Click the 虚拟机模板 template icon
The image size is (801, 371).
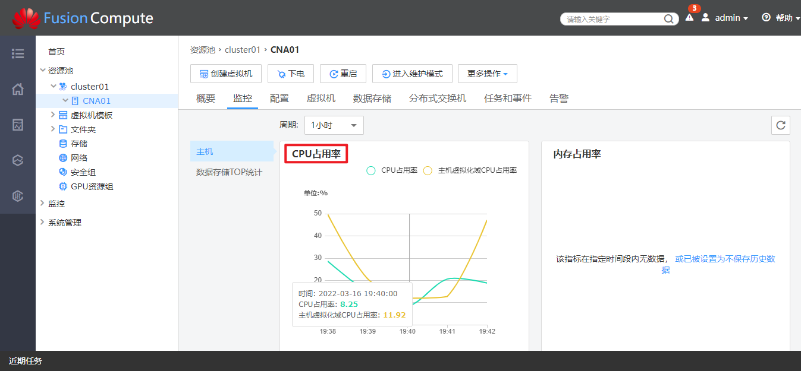[63, 115]
